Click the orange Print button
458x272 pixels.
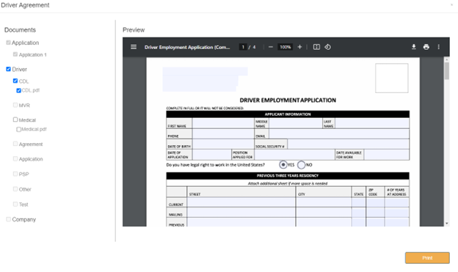coord(427,258)
